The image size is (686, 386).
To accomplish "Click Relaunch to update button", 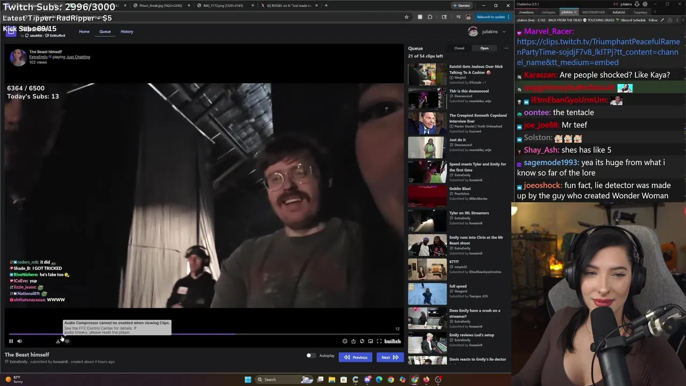I will pyautogui.click(x=493, y=17).
